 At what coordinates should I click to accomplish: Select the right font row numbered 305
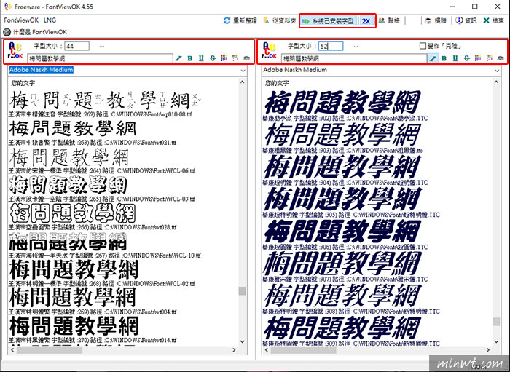[351, 202]
